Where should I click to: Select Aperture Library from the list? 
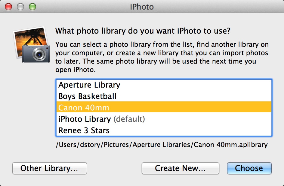[89, 85]
